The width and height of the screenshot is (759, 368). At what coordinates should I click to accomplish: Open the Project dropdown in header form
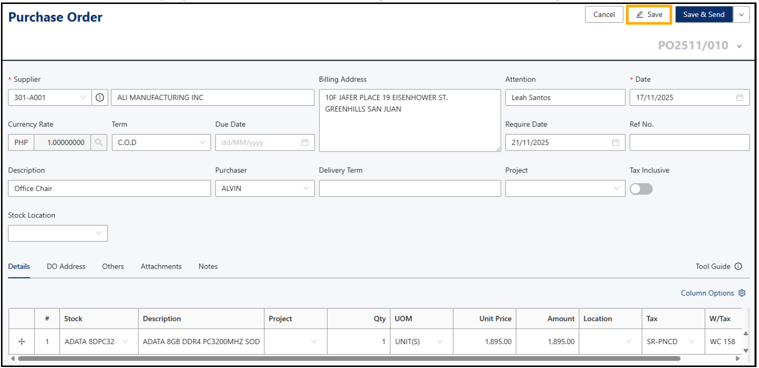pos(616,189)
